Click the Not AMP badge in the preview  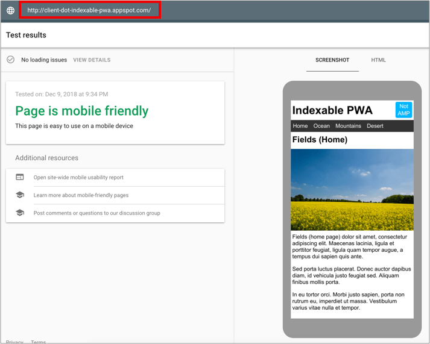(x=403, y=110)
